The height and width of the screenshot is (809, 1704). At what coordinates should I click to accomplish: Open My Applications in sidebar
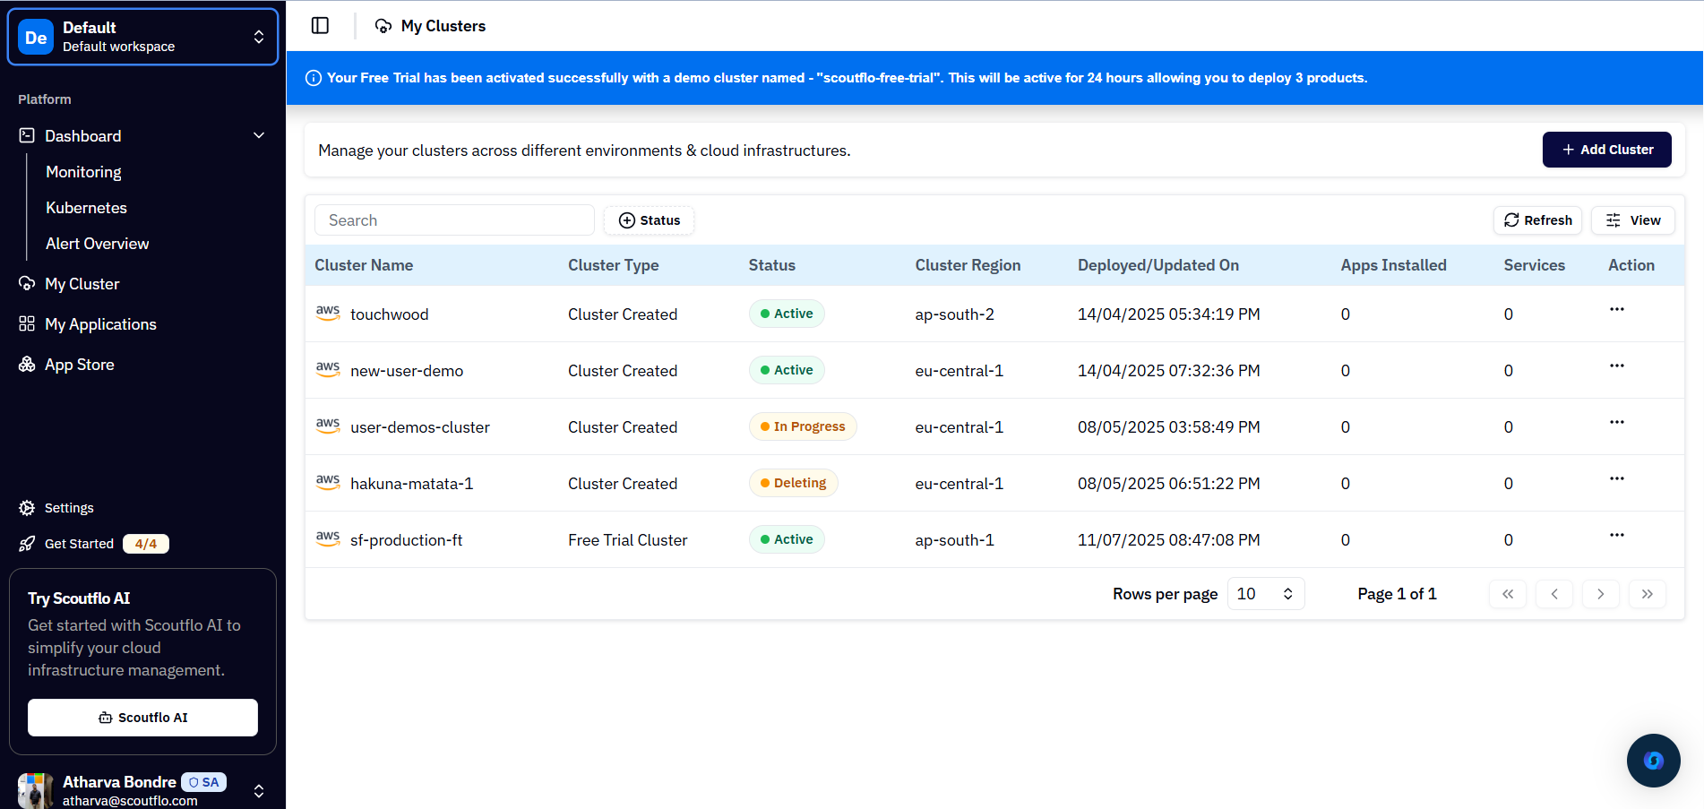tap(100, 324)
